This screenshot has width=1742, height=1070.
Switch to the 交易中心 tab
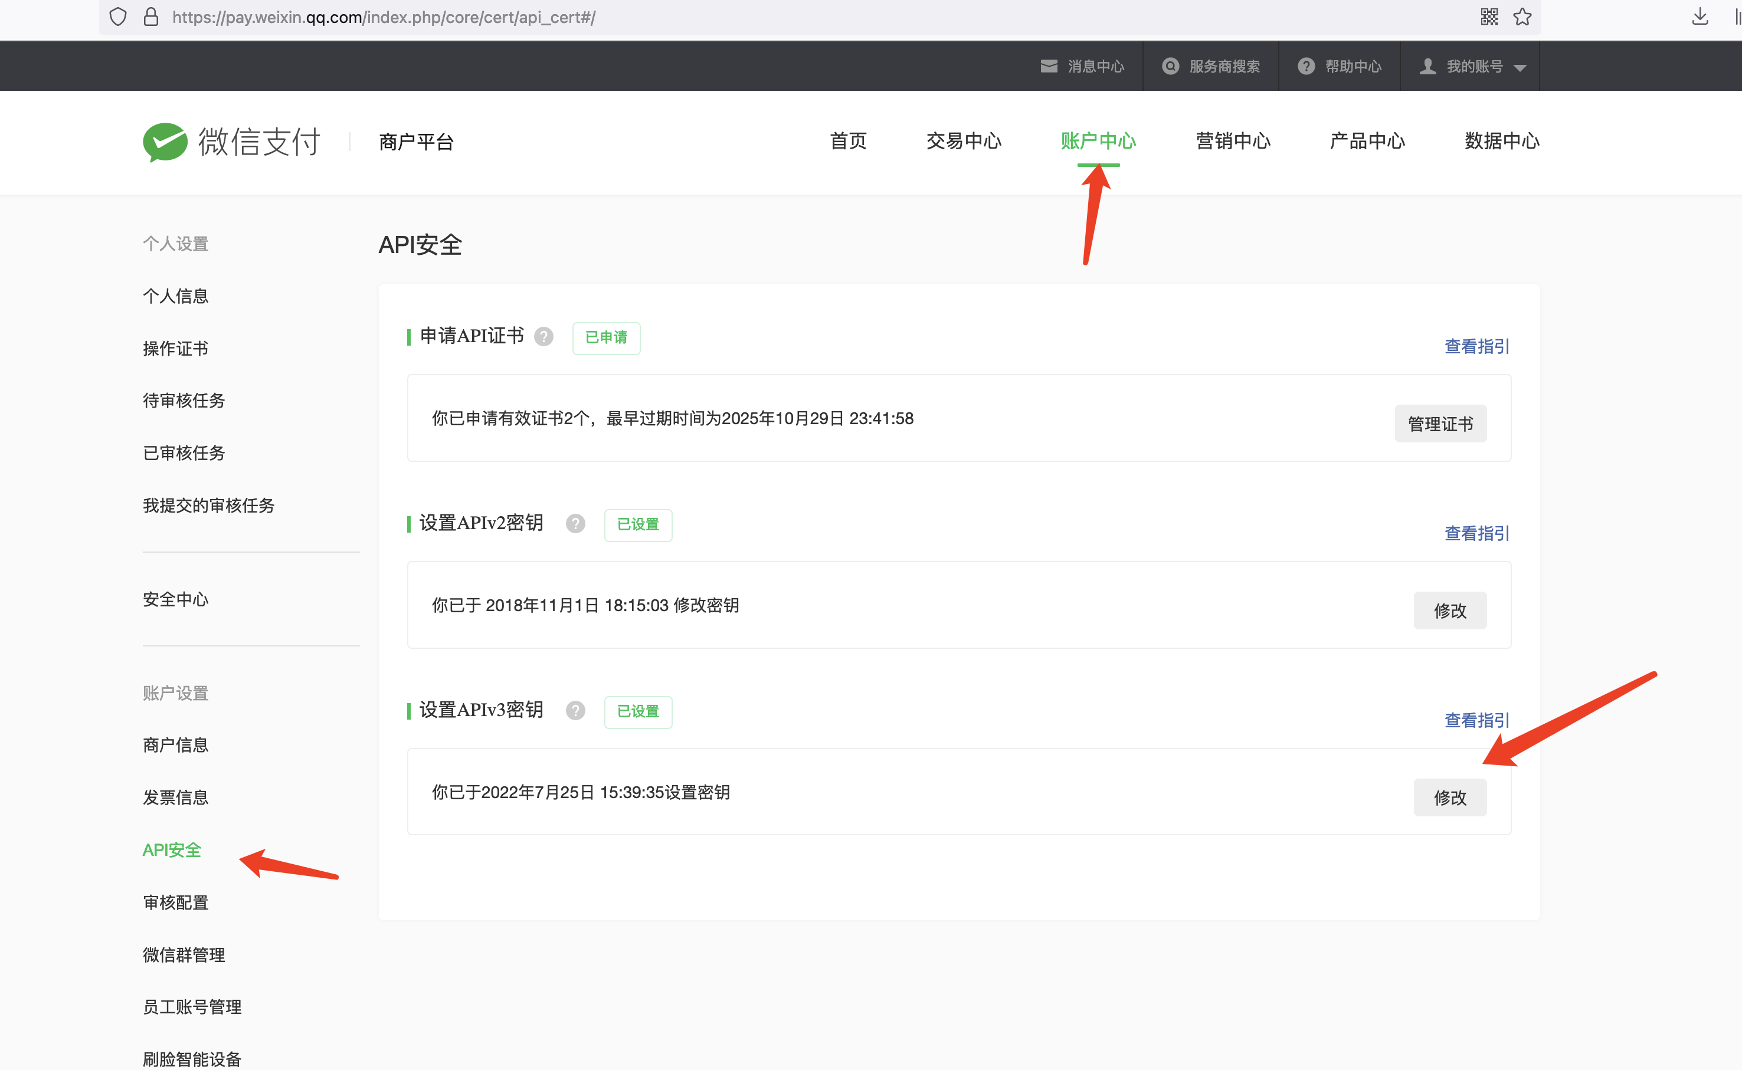964,142
